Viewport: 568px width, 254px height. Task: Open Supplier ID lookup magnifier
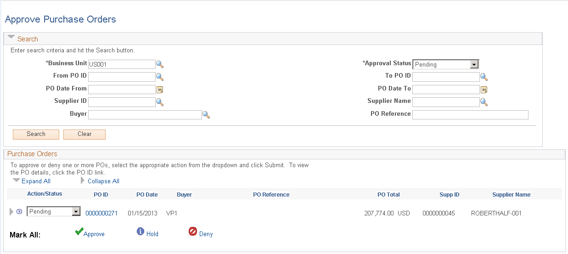click(x=160, y=102)
